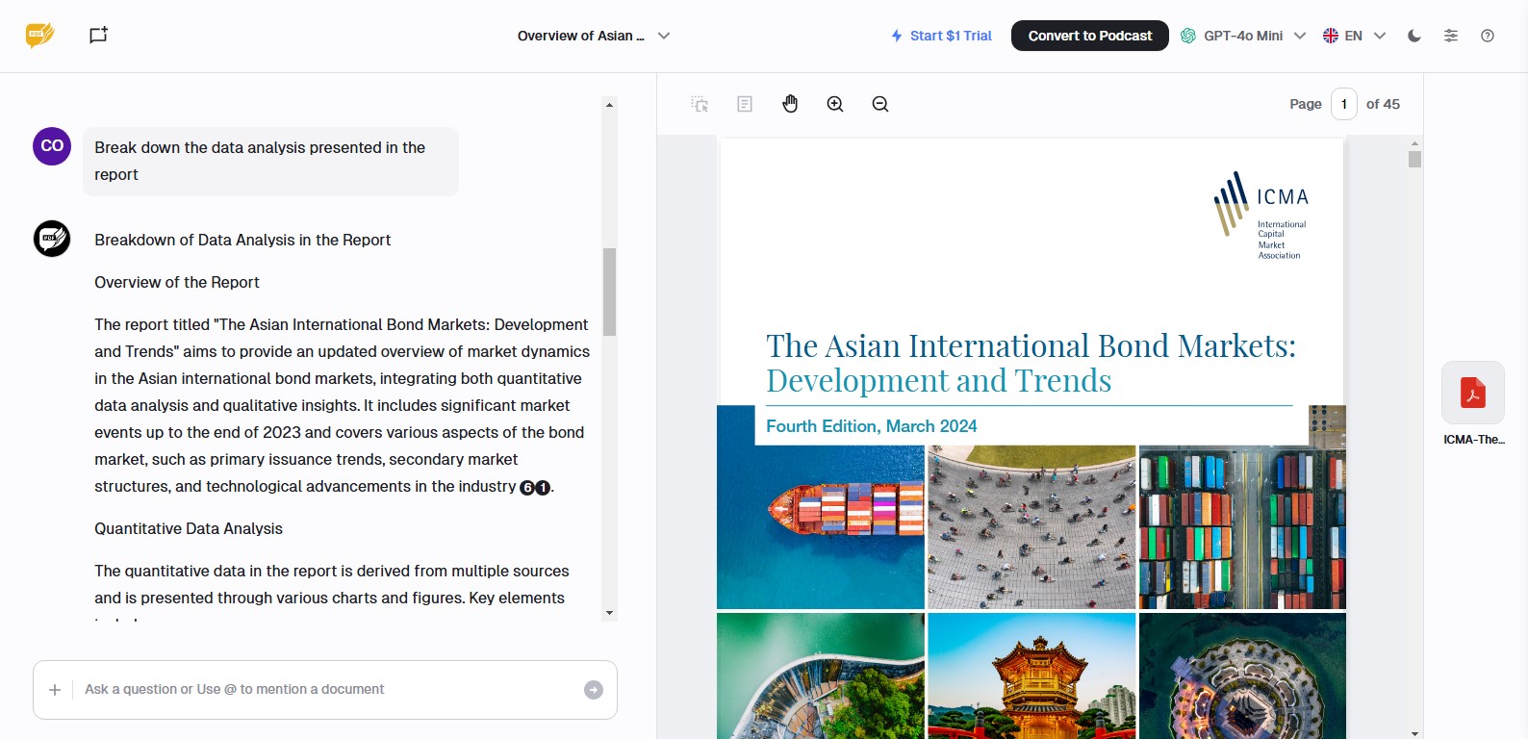The image size is (1528, 739).
Task: Click the PDF viewer scrollbar thumb
Action: coord(1414,160)
